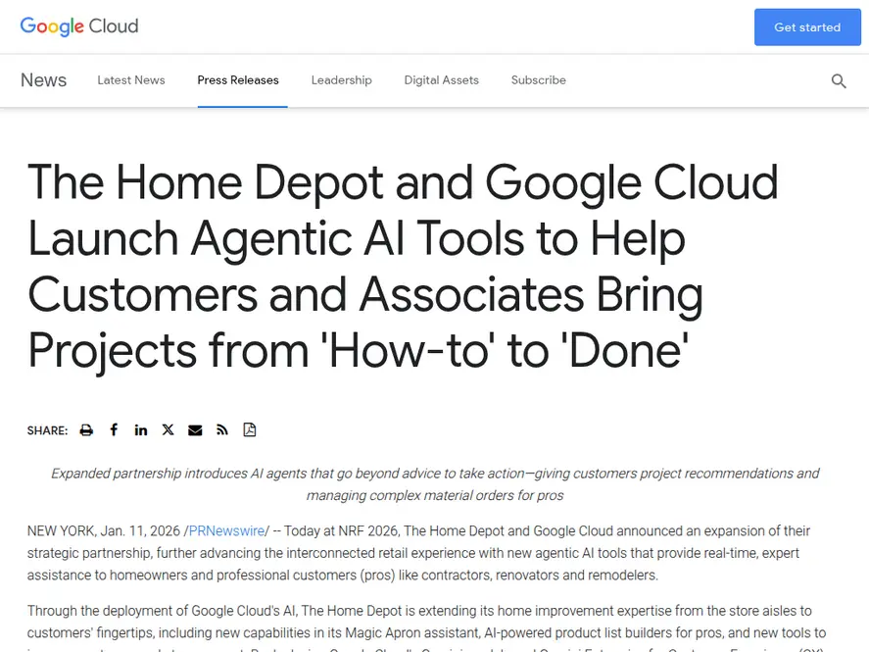Screen dimensions: 869x652
Task: Click the SHARE: label text
Action: point(48,431)
